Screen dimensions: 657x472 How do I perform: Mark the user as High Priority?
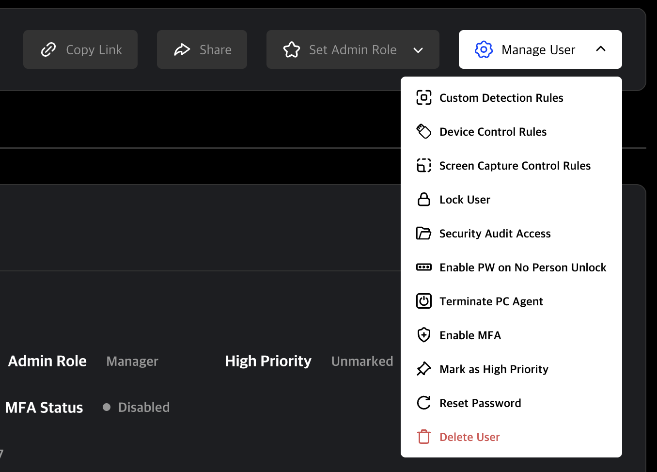pyautogui.click(x=493, y=369)
